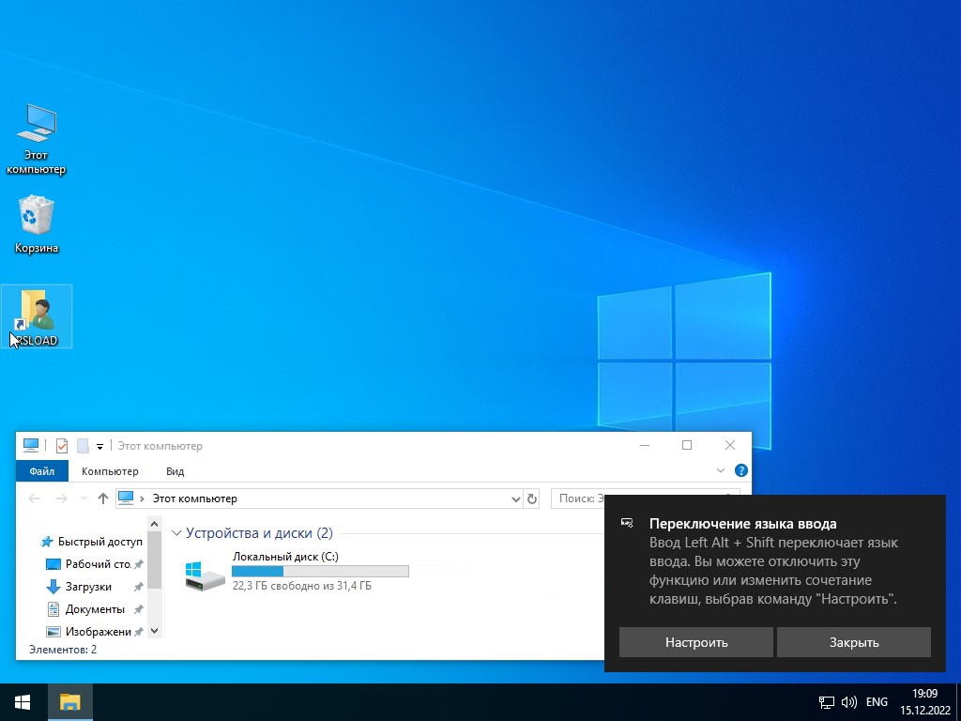Expand the ribbon with the chevron arrow
Screen dimensions: 961x721
pyautogui.click(x=721, y=471)
